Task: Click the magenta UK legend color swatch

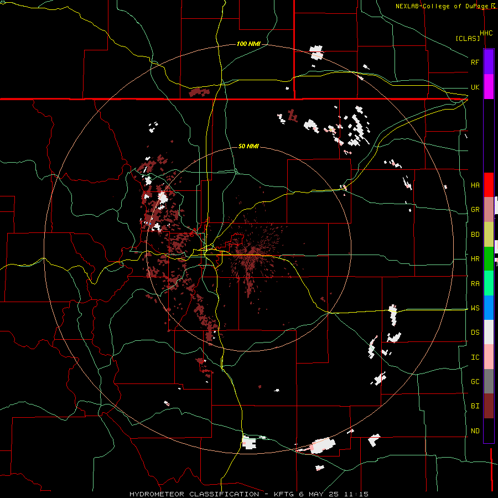Action: point(489,87)
